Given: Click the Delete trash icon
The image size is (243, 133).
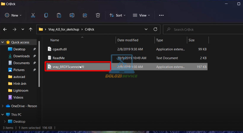Looking at the screenshot, I should pyautogui.click(x=98, y=15).
